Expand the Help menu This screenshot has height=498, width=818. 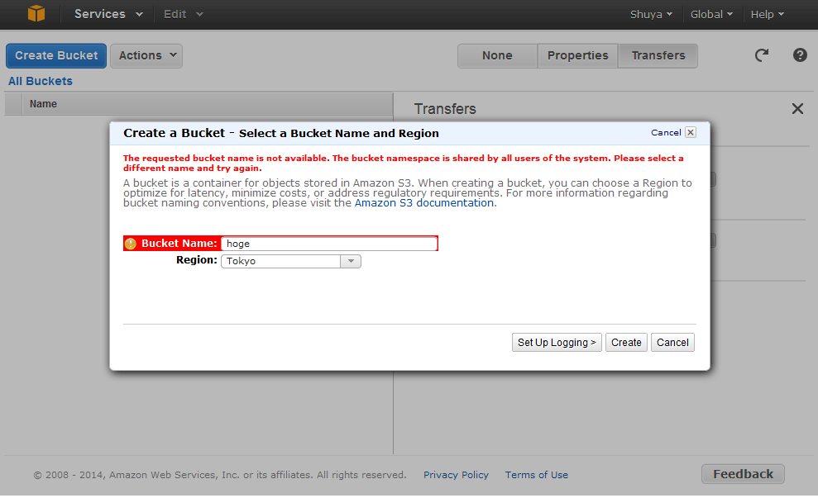[767, 14]
